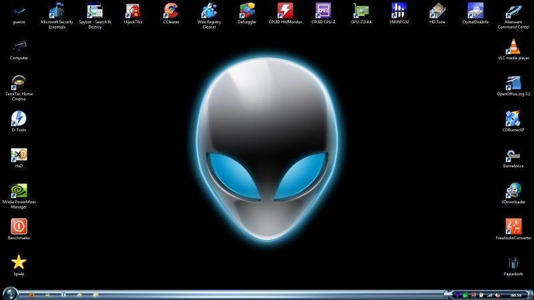This screenshot has height=300, width=534.
Task: Click the 00:59 taskbar clock
Action: tap(516, 295)
